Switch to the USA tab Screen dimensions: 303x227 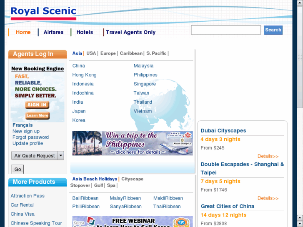(91, 53)
